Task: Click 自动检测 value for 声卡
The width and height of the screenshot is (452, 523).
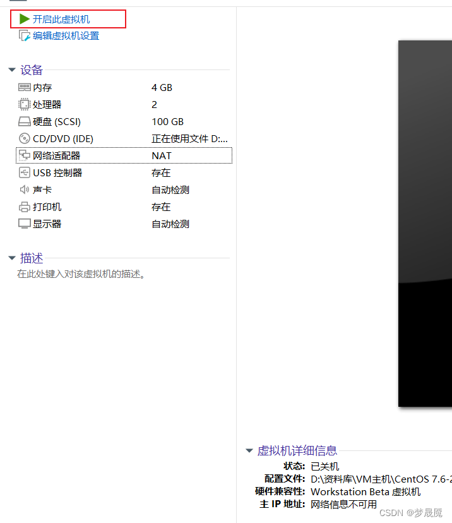Action: (x=170, y=189)
